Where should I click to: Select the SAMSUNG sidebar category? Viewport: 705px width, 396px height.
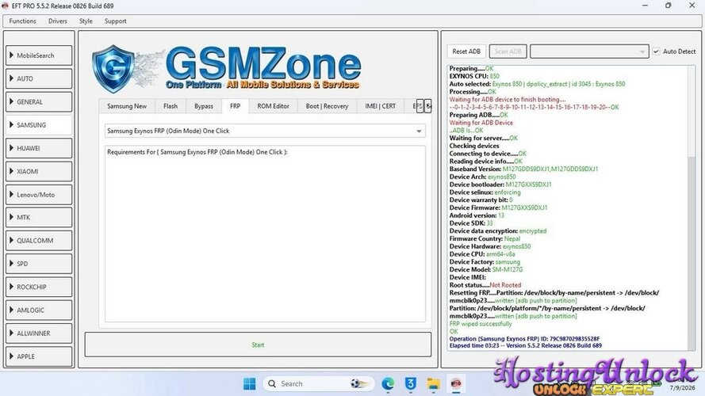tap(39, 125)
